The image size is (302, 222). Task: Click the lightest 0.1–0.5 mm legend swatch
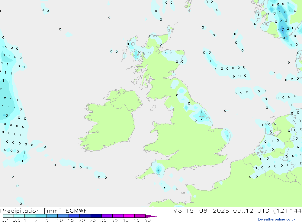(x=8, y=216)
